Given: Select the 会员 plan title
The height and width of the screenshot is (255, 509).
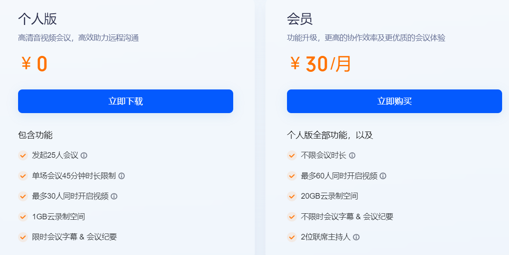Looking at the screenshot, I should point(300,19).
